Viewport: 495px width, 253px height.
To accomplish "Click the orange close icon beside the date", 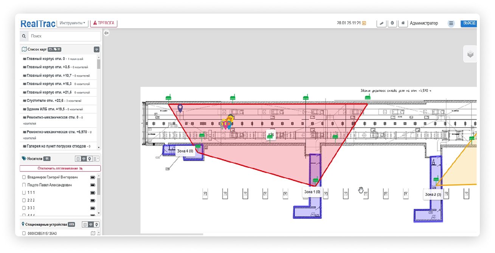I will 364,23.
